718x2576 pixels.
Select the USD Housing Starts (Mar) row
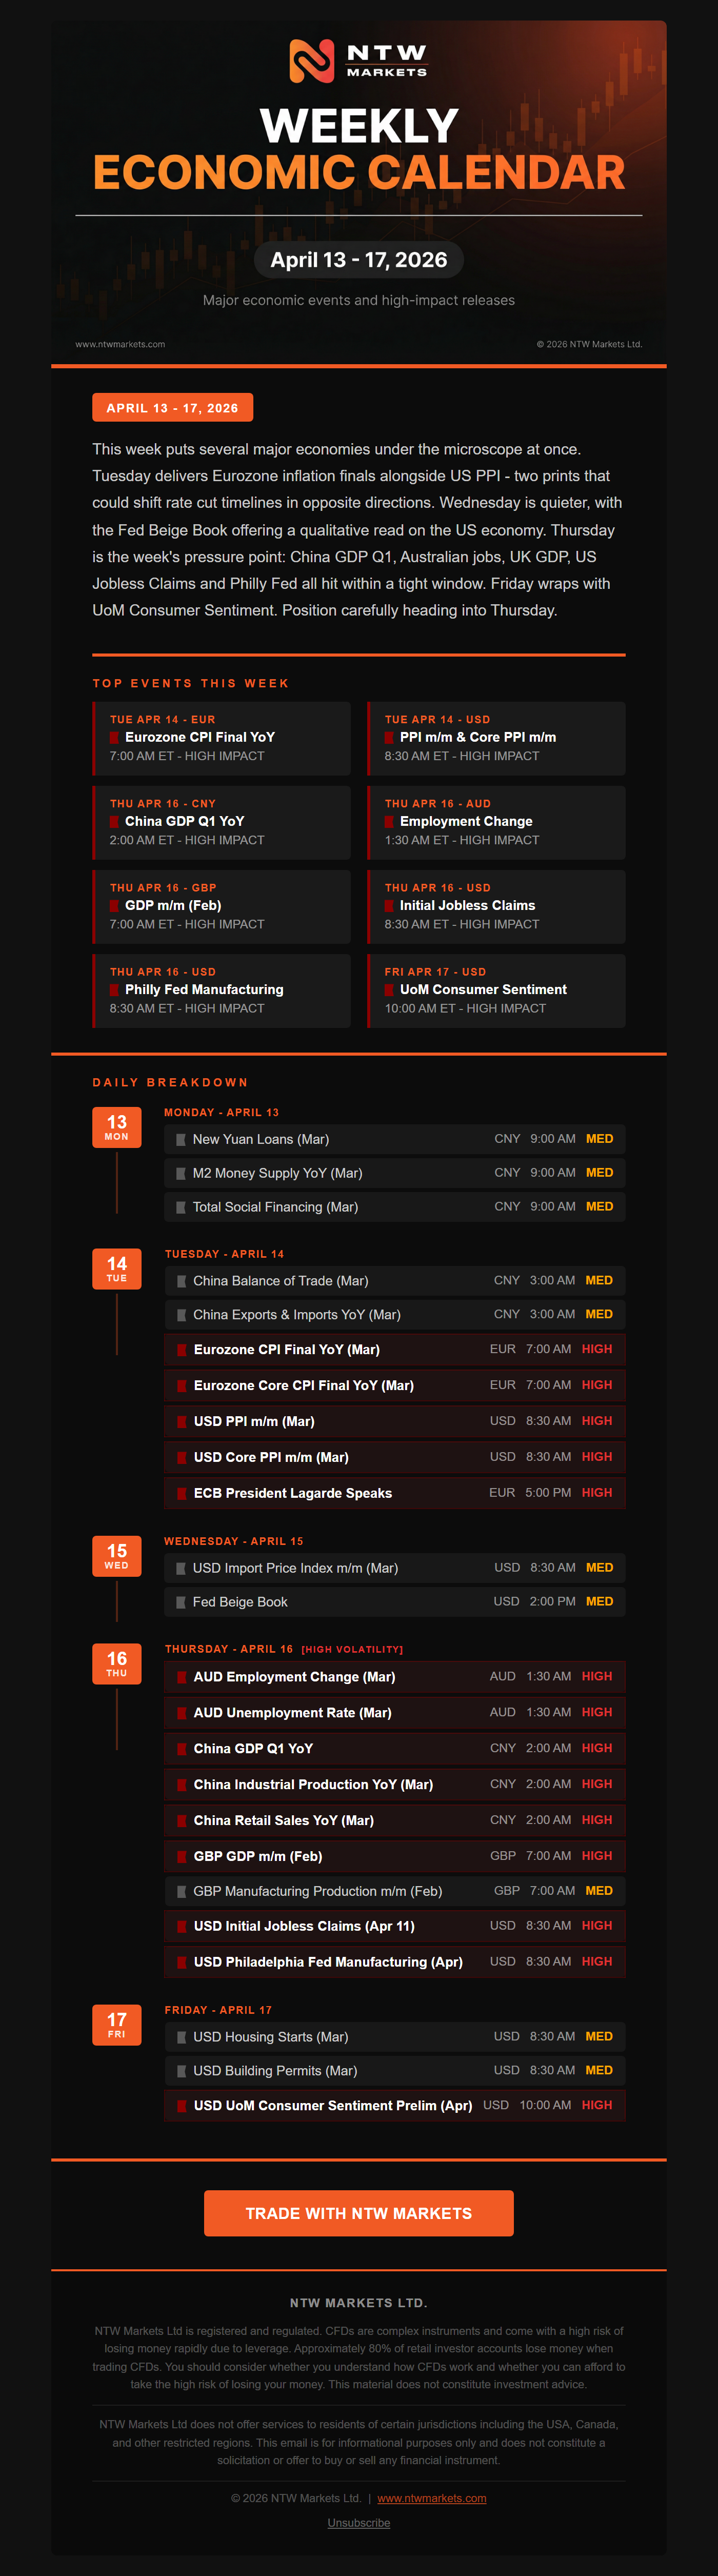395,2037
